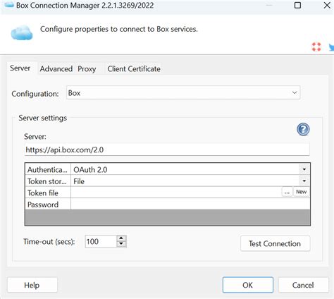Select the Authentication property row label
334x299 pixels.
click(x=48, y=169)
